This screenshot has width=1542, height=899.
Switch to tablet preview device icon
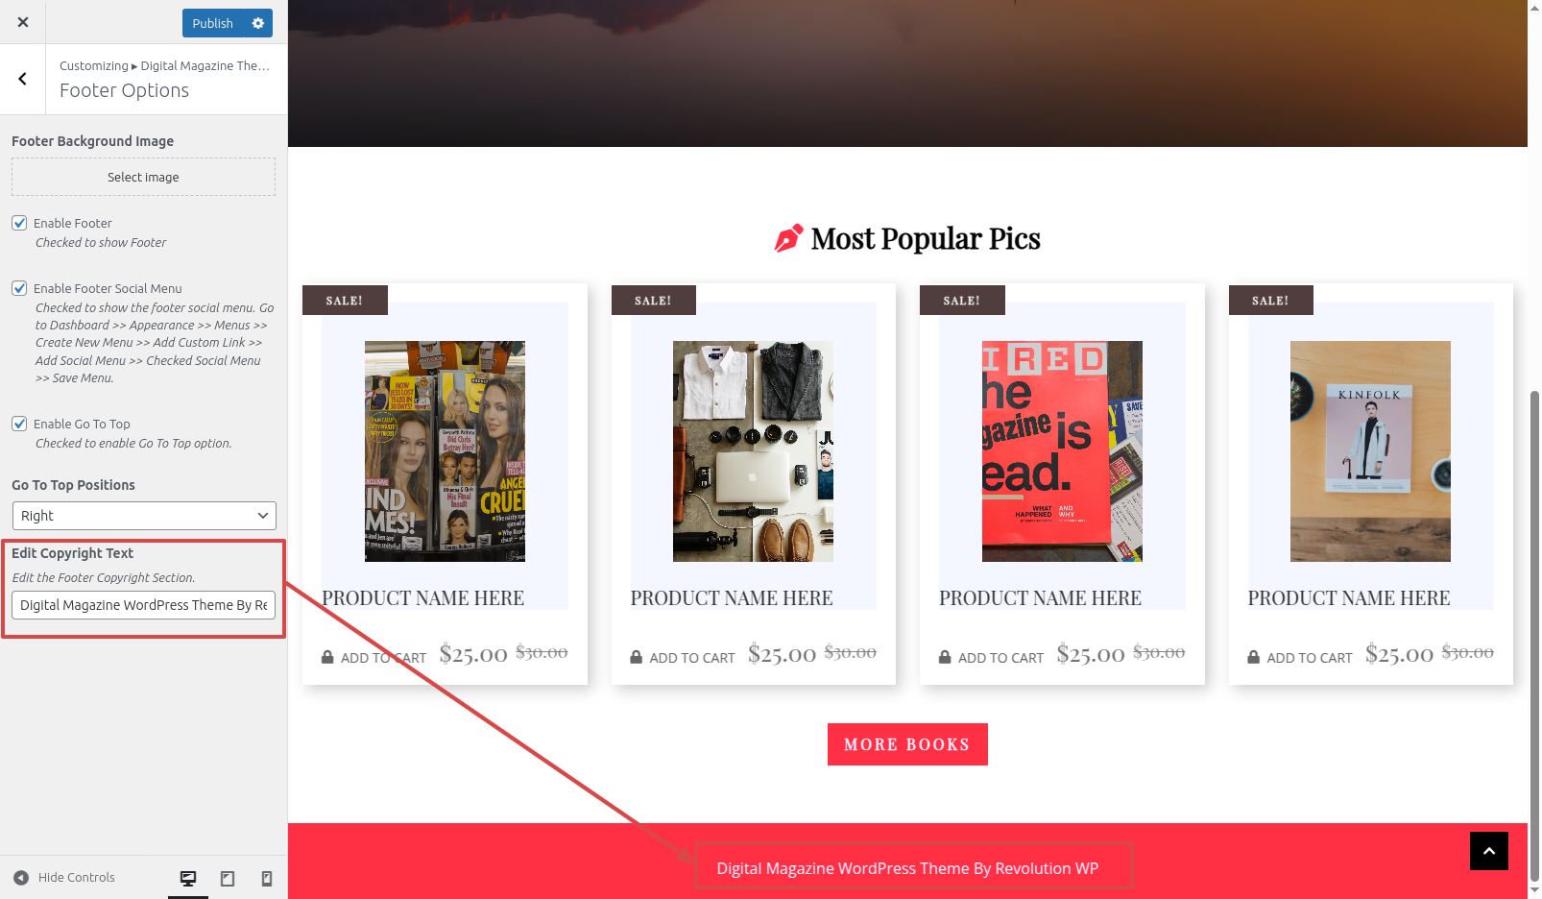tap(228, 878)
